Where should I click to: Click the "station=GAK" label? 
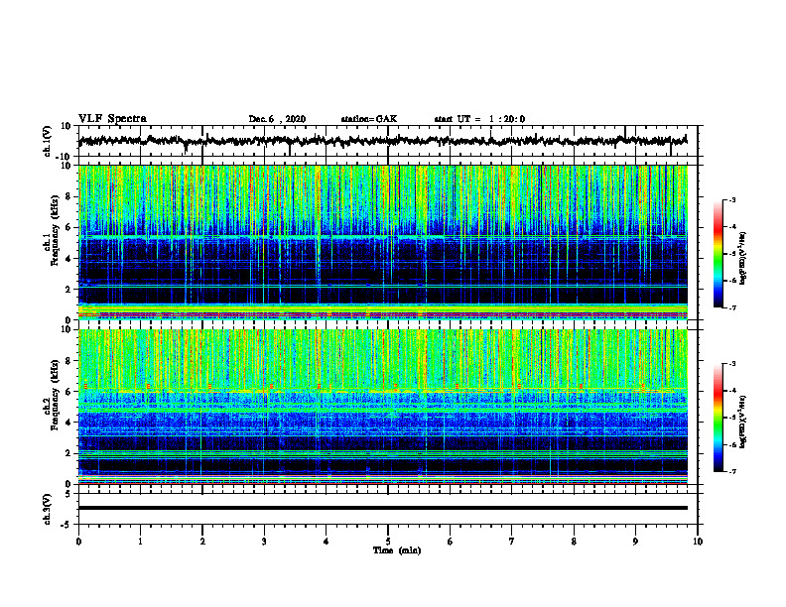[x=369, y=119]
